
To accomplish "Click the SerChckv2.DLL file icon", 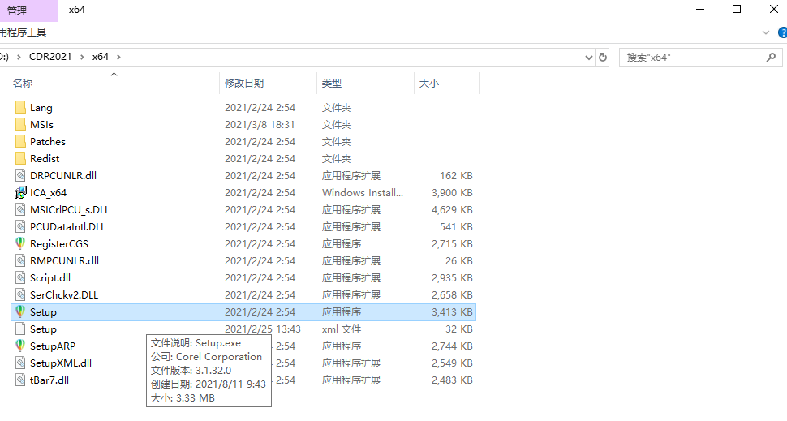I will point(20,295).
